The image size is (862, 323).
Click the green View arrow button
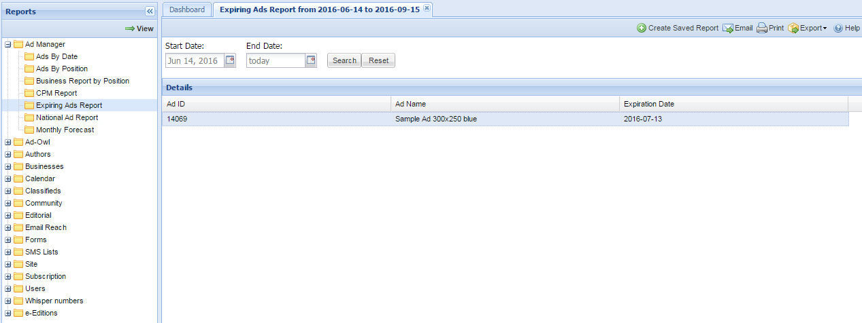(x=139, y=28)
